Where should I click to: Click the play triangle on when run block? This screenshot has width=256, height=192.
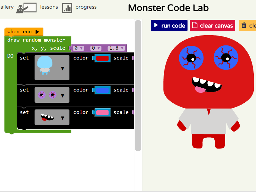[37, 32]
